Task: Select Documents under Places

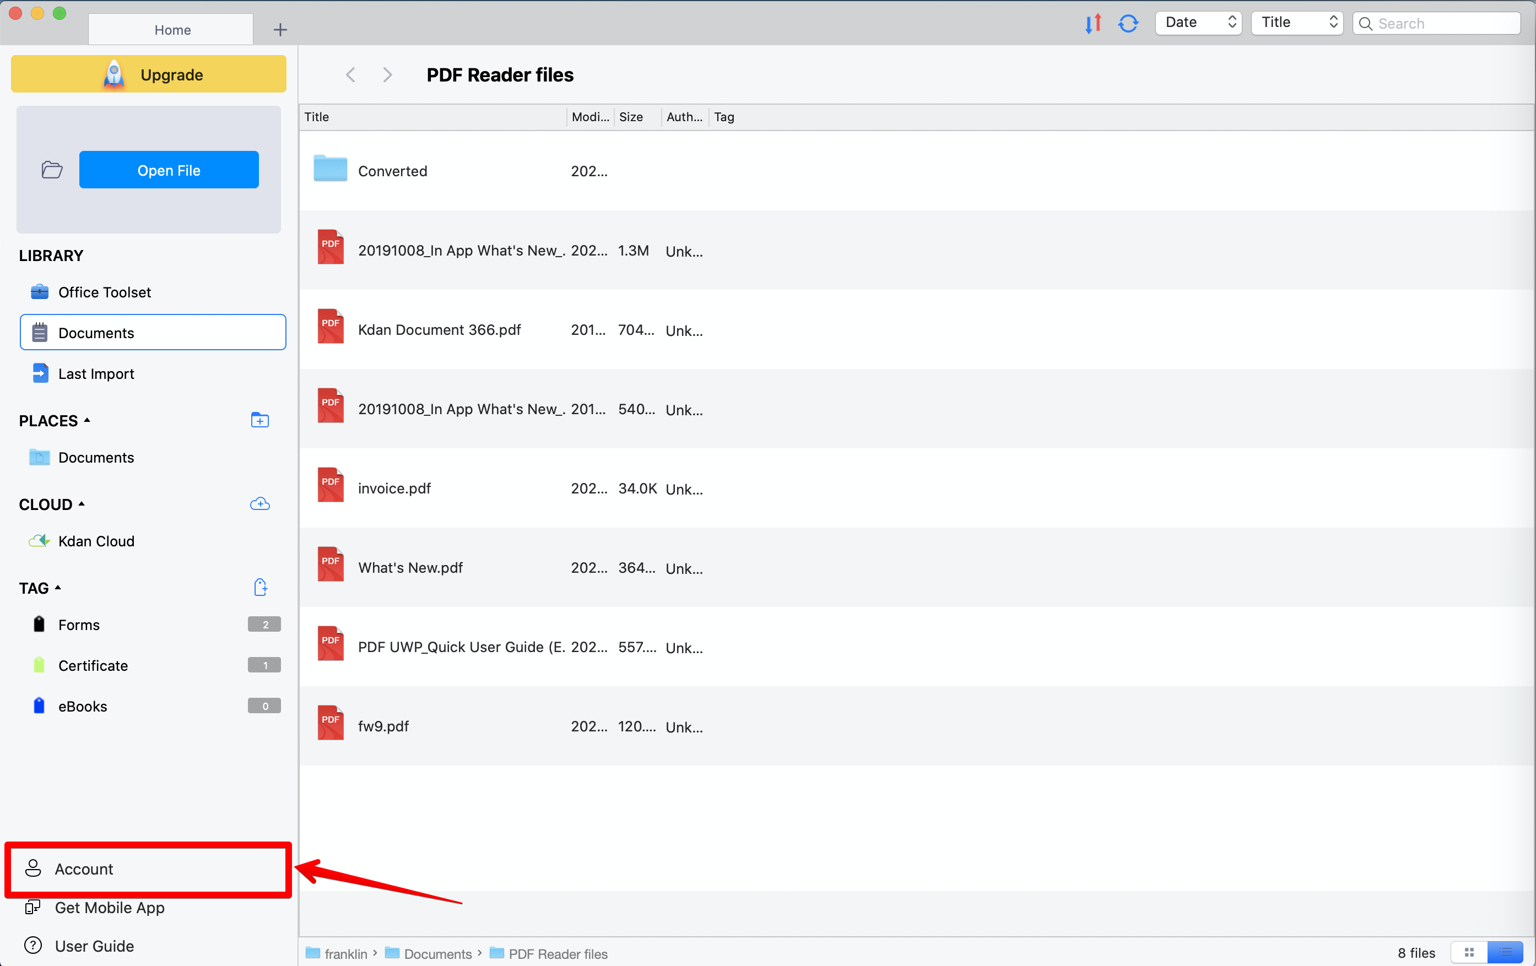Action: click(96, 457)
